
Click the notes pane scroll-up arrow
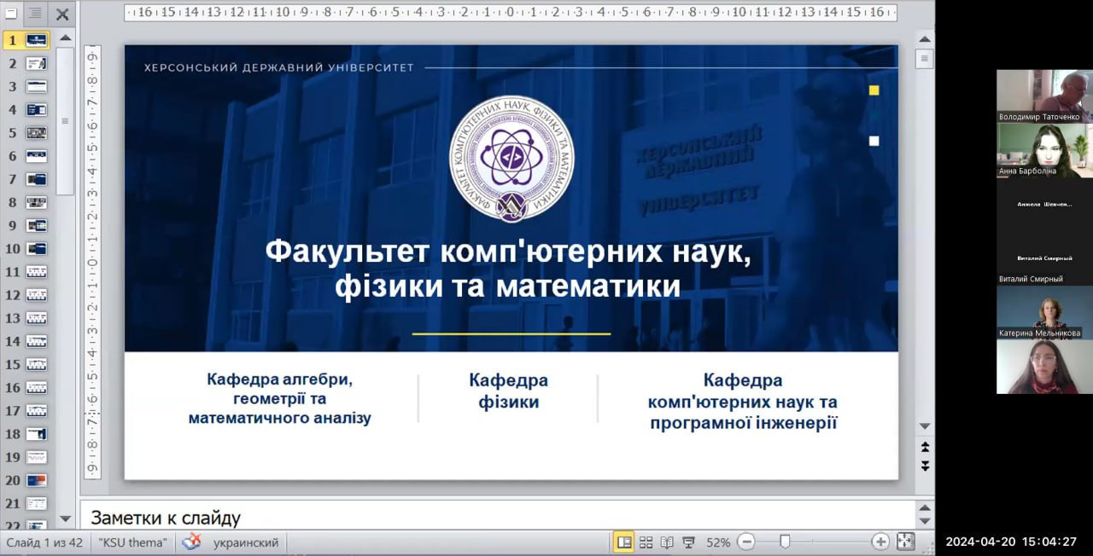[924, 507]
